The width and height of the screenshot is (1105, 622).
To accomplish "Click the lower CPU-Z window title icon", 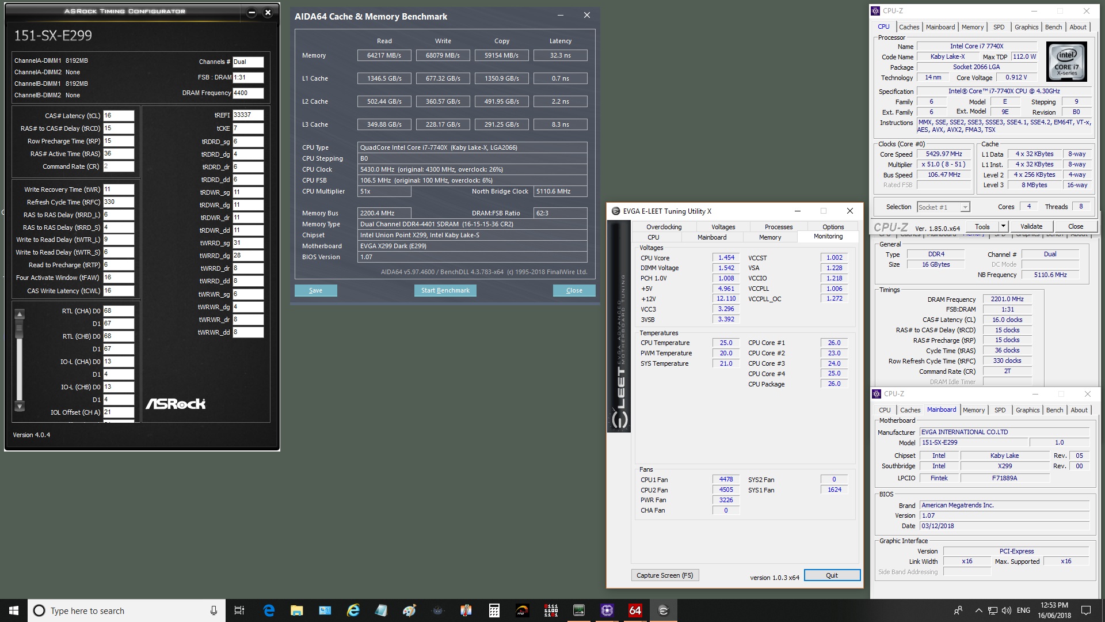I will tap(877, 394).
